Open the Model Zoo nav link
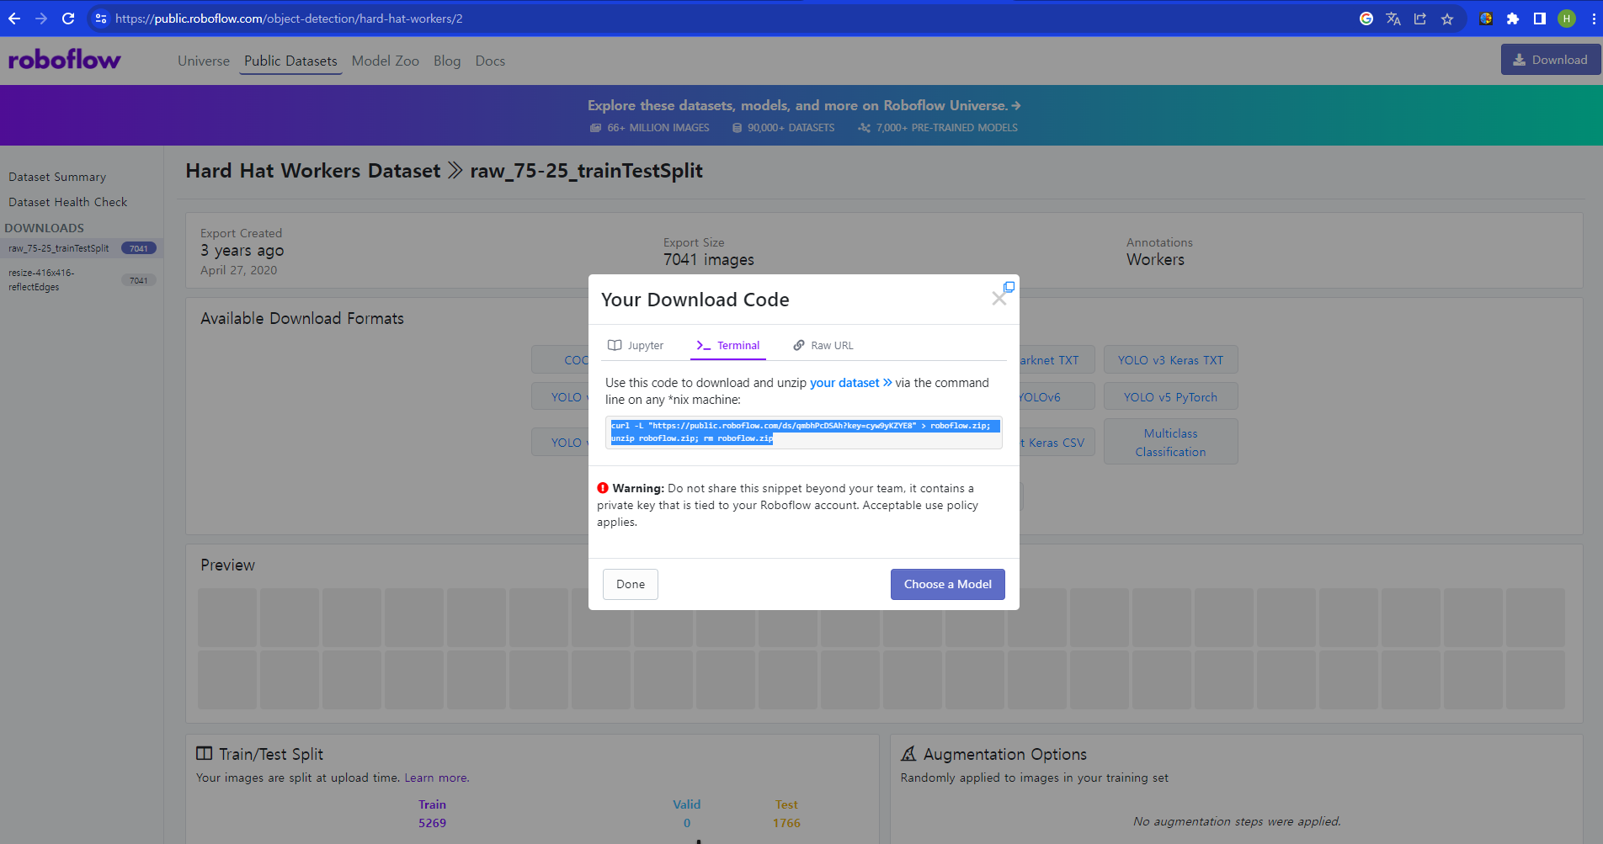This screenshot has height=844, width=1603. click(x=386, y=61)
